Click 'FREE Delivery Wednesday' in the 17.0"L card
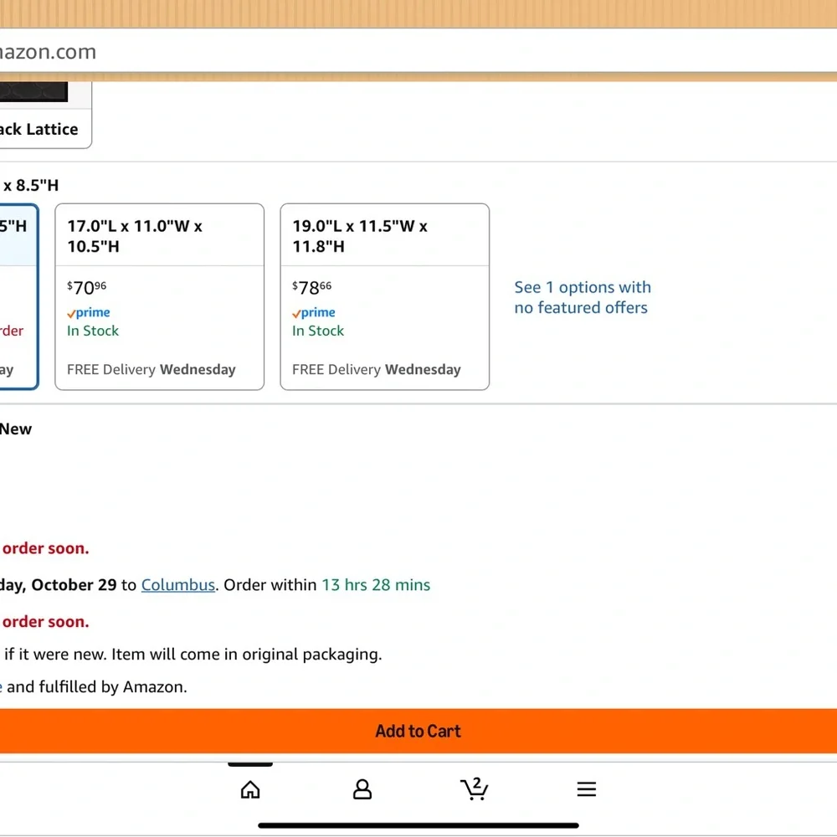This screenshot has width=837, height=837. click(x=151, y=369)
